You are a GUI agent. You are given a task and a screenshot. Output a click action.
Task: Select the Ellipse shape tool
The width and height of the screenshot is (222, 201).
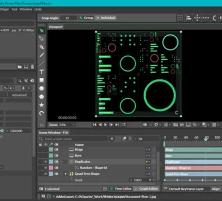[41, 88]
